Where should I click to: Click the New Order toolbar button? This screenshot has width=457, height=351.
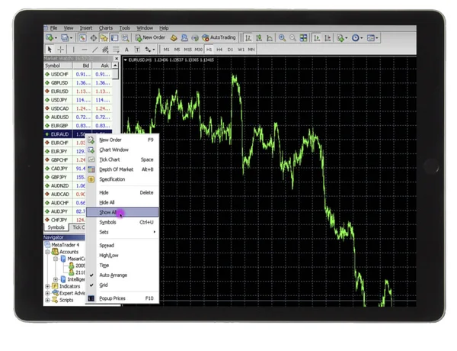click(x=150, y=37)
